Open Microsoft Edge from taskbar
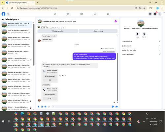Viewport: 165px width, 132px height. (x=22, y=114)
